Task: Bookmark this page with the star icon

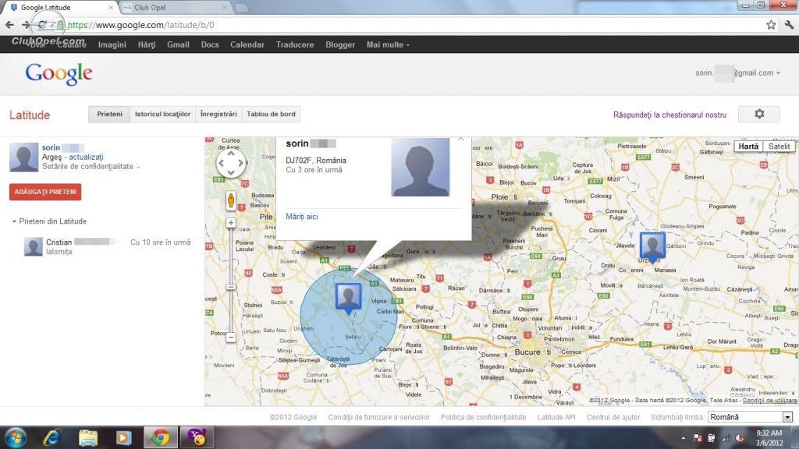Action: 771,24
